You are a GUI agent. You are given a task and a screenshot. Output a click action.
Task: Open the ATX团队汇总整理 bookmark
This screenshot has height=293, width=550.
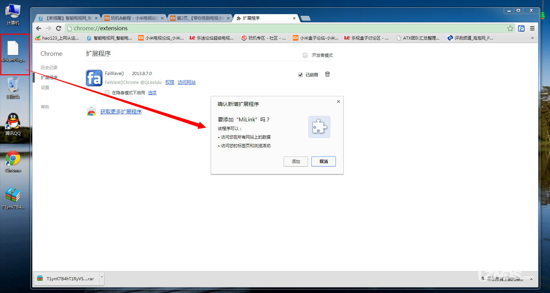click(418, 38)
